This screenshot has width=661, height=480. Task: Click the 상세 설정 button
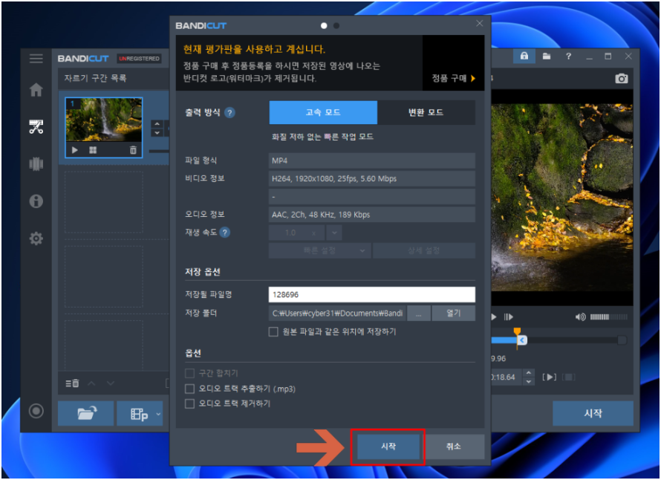[x=423, y=250]
